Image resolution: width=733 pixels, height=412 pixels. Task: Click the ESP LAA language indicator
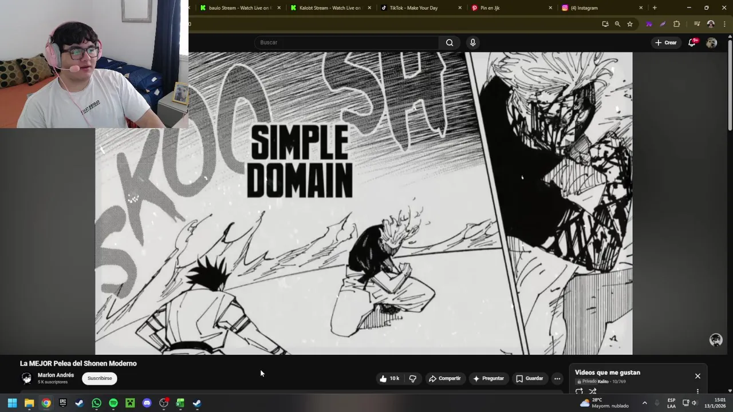point(671,403)
